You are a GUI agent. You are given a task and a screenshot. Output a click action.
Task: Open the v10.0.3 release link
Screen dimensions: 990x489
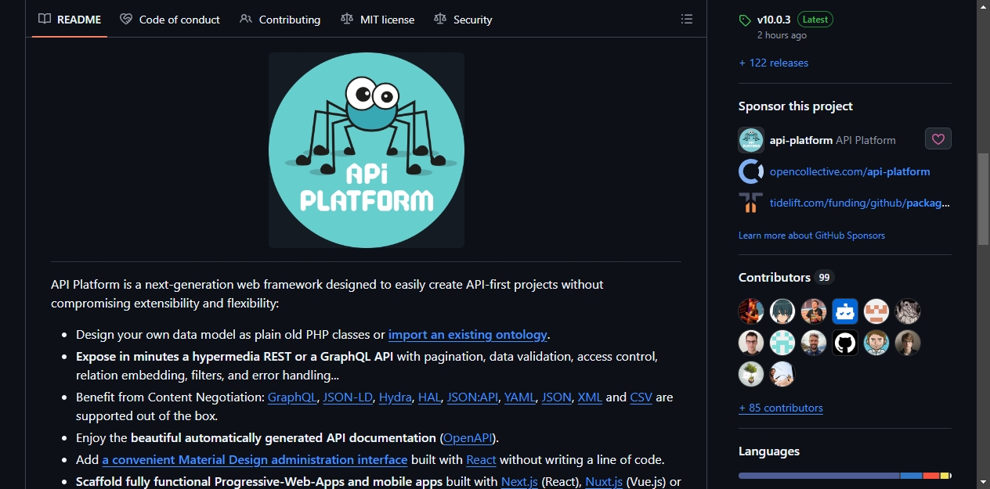coord(773,20)
